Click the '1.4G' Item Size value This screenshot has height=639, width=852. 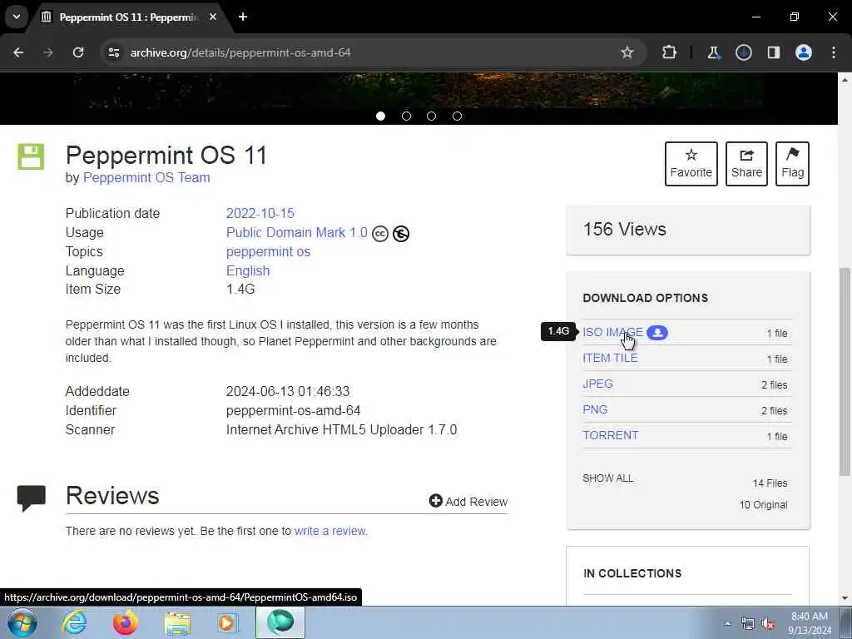(x=240, y=289)
